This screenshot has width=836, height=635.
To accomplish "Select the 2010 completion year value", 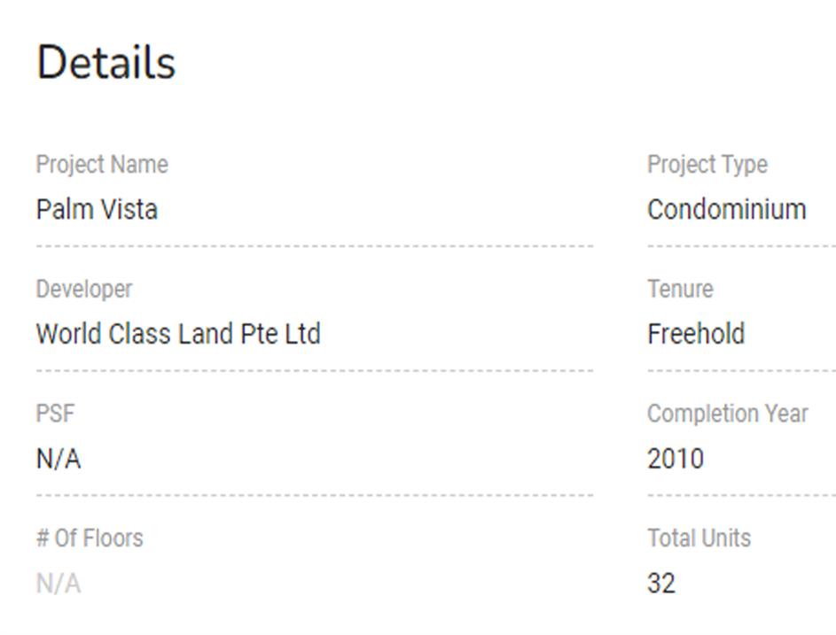I will point(675,460).
